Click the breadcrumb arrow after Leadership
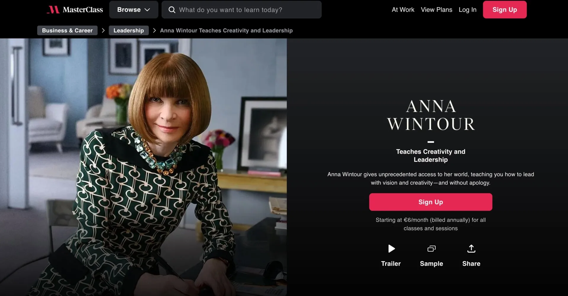568x296 pixels. pyautogui.click(x=154, y=30)
